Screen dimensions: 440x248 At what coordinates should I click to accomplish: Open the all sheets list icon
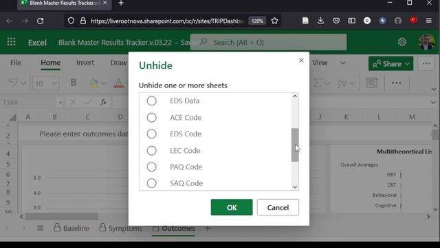[41, 228]
